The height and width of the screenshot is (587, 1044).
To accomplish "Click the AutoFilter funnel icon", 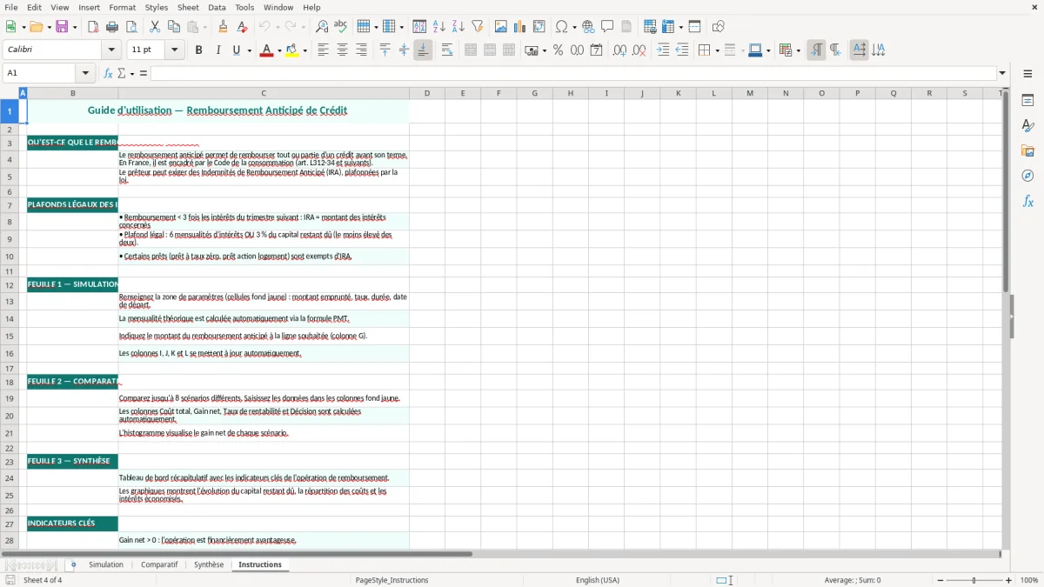I will coord(478,27).
